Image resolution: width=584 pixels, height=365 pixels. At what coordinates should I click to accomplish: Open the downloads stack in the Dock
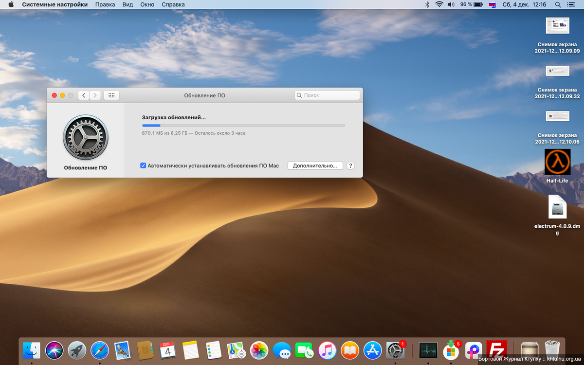(x=529, y=350)
